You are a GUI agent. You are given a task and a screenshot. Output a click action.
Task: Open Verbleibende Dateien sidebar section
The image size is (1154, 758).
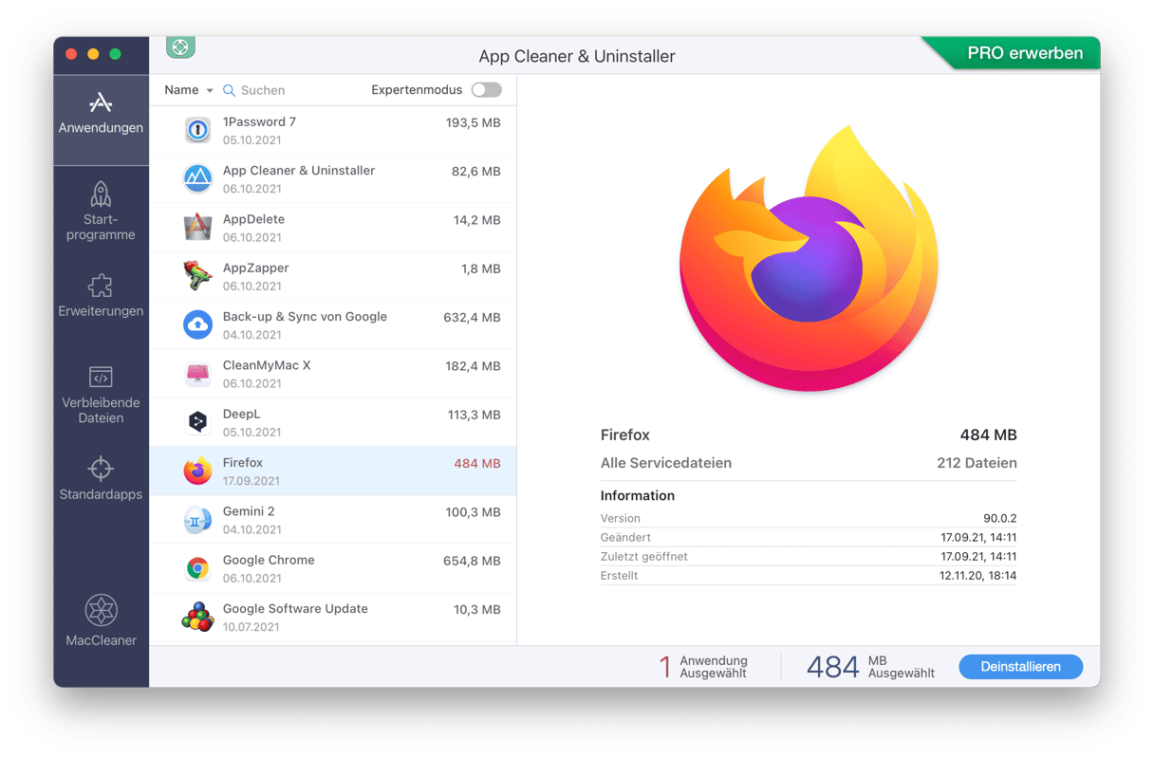coord(101,395)
